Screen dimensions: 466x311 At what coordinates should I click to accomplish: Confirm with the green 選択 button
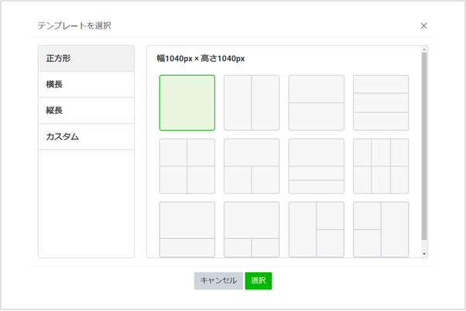(x=259, y=281)
